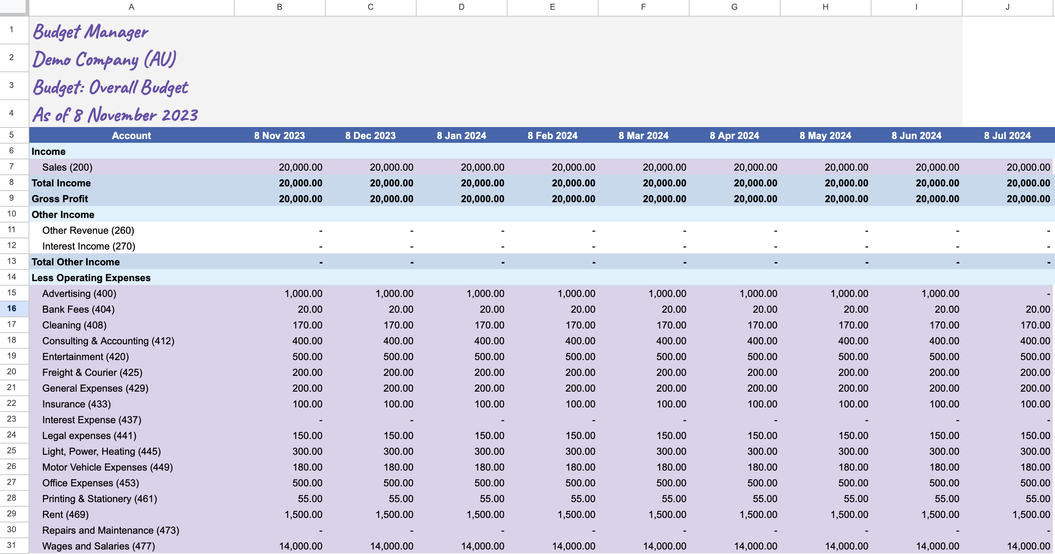This screenshot has width=1055, height=554.
Task: Click the 'Other Income' section cell
Action: click(x=132, y=215)
